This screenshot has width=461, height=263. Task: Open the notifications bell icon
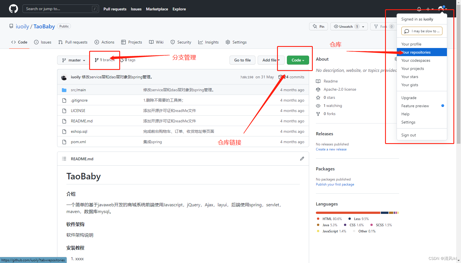tap(419, 9)
